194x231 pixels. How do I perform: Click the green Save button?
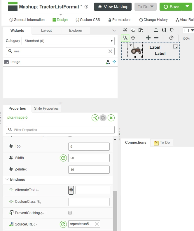[x=171, y=7]
